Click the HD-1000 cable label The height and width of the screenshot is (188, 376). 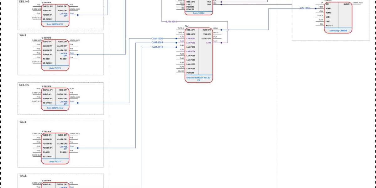pyautogui.click(x=305, y=8)
